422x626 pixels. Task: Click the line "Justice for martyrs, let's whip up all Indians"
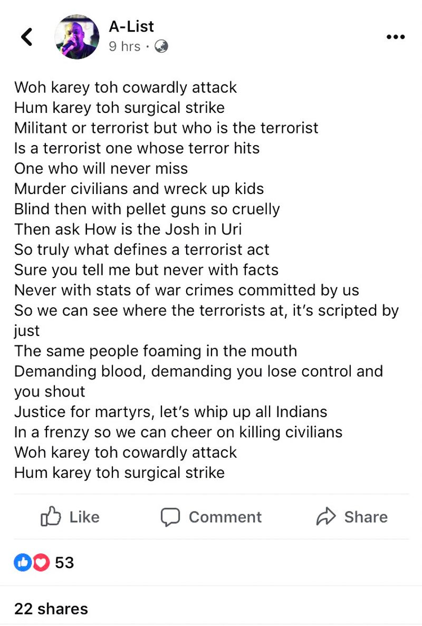171,411
